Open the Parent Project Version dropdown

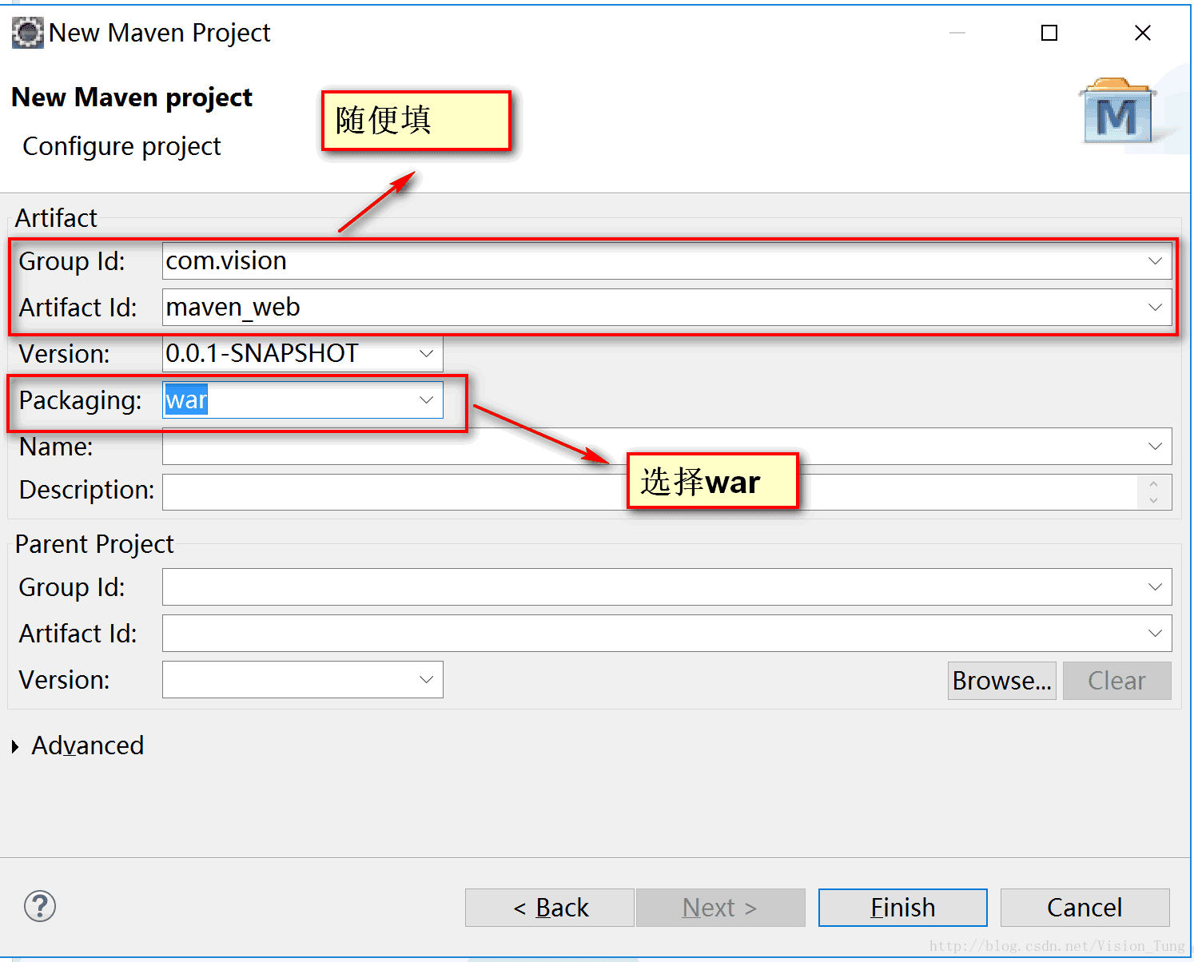coord(426,679)
